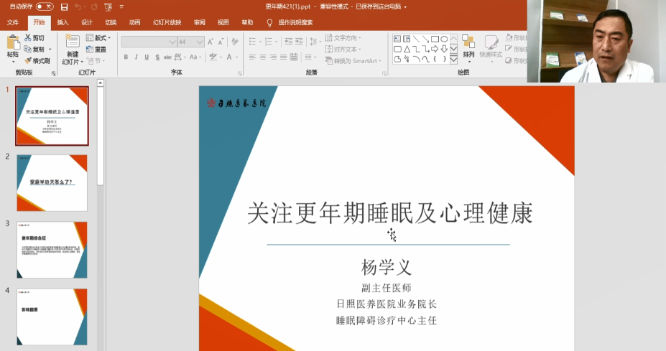
Task: Toggle Italic text formatting
Action: click(136, 57)
